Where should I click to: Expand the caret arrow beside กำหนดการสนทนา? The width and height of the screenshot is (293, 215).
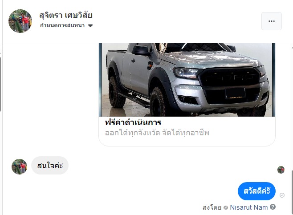pos(90,26)
